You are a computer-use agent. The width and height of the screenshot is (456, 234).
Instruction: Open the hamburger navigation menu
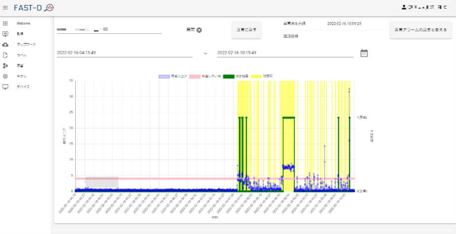click(5, 8)
